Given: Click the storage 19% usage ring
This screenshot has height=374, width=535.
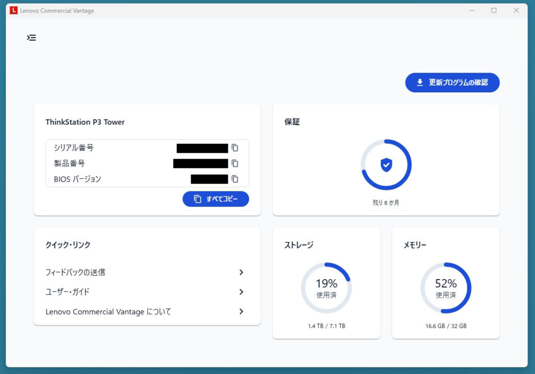Looking at the screenshot, I should 326,288.
